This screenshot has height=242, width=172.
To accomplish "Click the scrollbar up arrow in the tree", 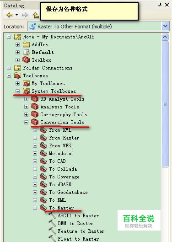I will pos(165,37).
